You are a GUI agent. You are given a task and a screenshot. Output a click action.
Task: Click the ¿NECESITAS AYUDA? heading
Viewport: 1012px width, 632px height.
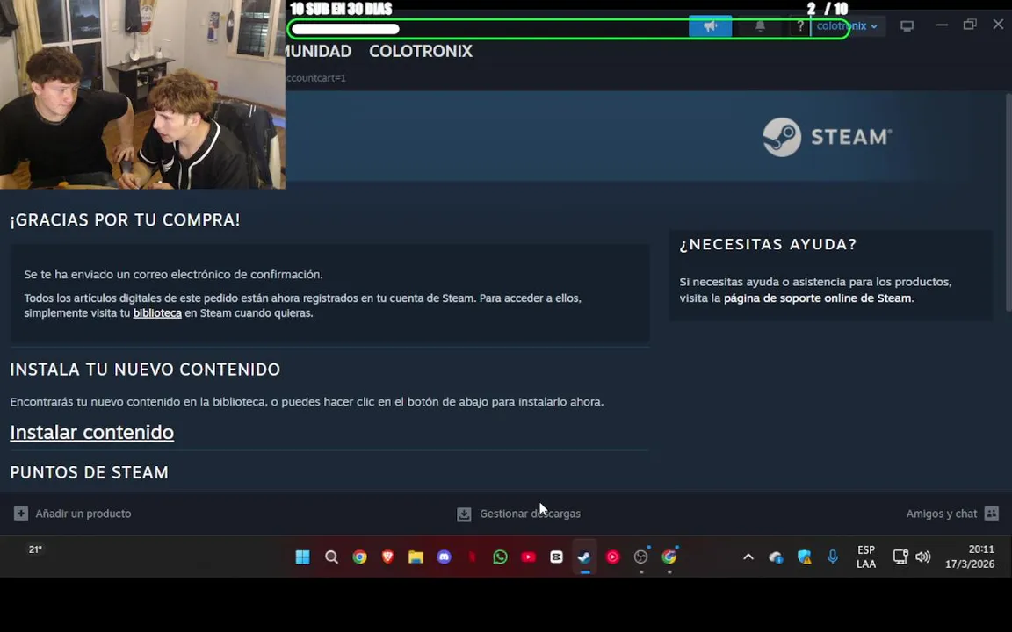tap(768, 244)
